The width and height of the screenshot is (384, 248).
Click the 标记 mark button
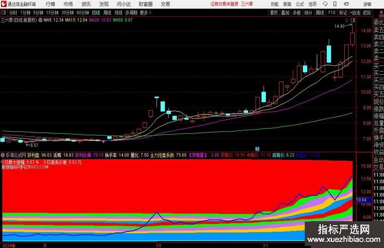click(343, 13)
